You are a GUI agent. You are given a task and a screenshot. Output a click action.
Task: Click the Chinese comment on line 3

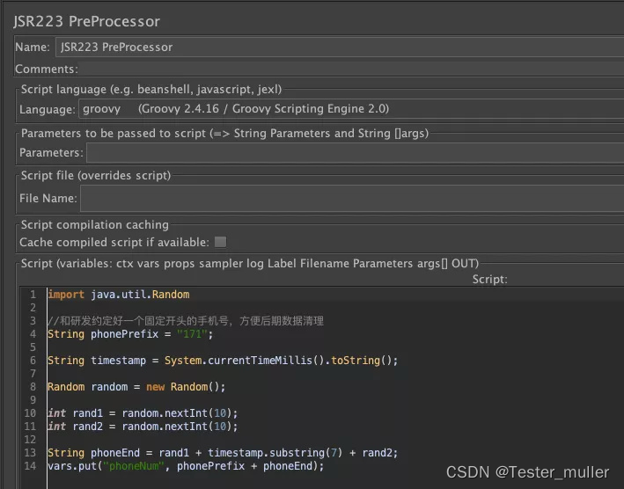click(x=186, y=321)
